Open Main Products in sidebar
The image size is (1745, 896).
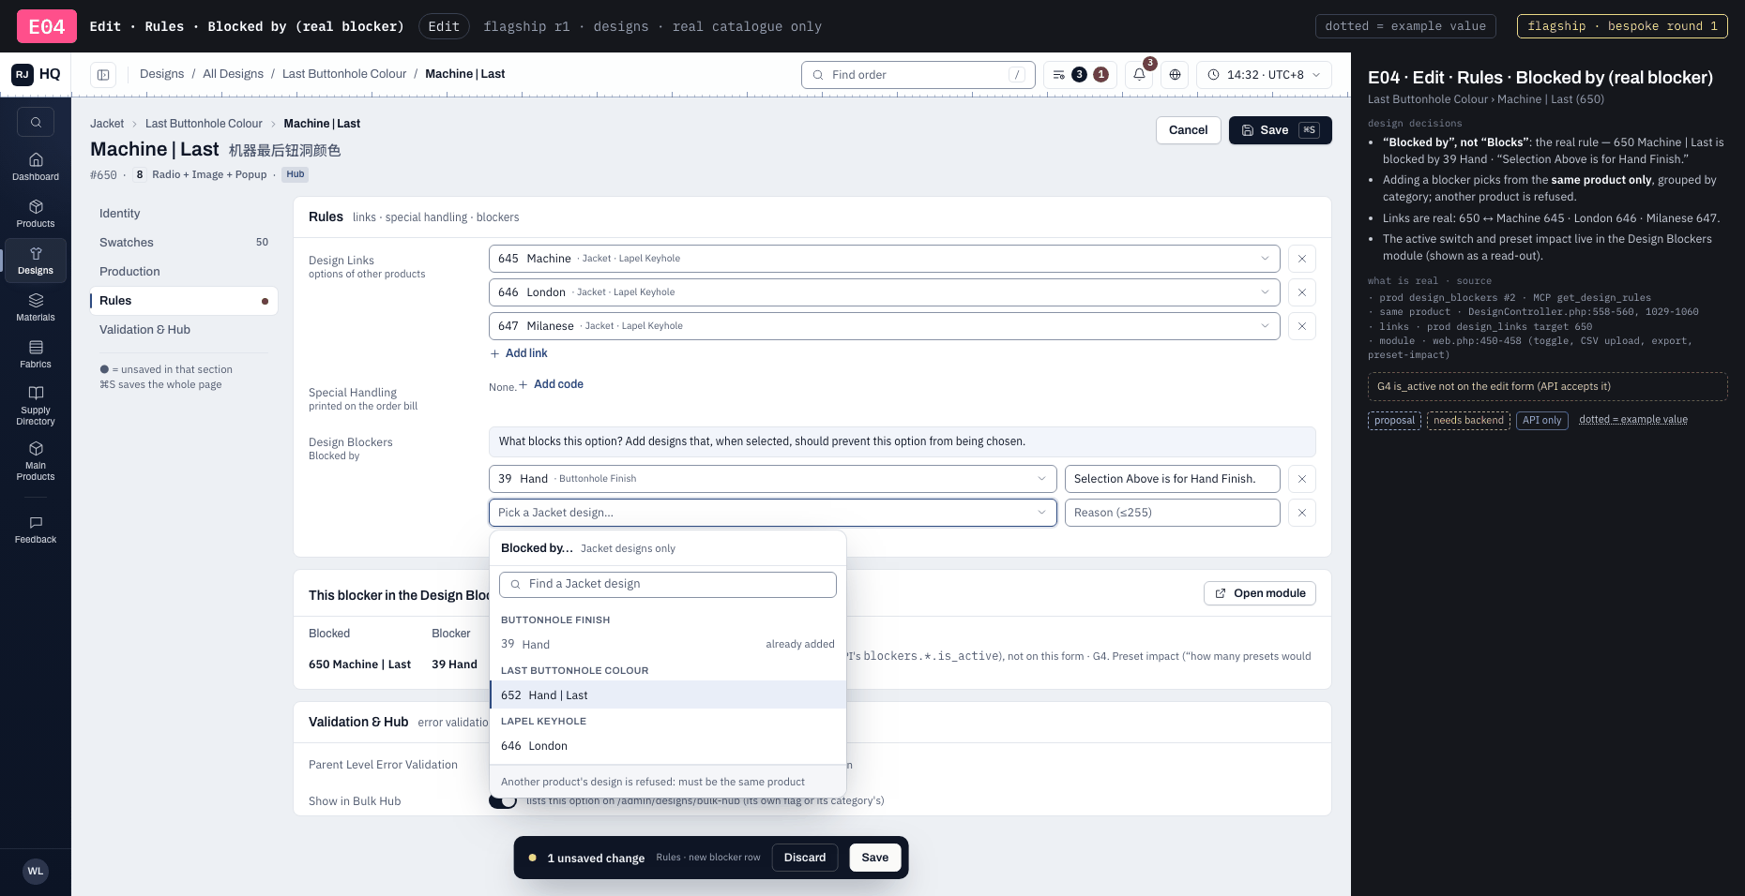pos(36,460)
